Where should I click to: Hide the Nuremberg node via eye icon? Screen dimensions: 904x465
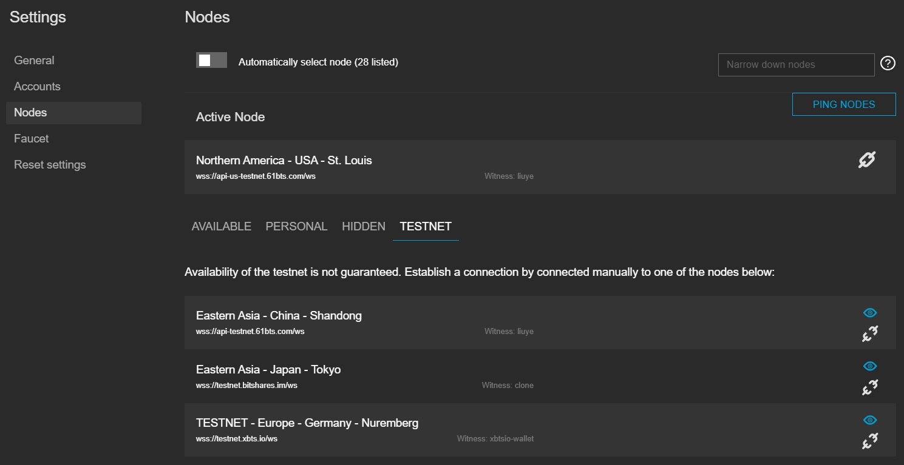[870, 420]
